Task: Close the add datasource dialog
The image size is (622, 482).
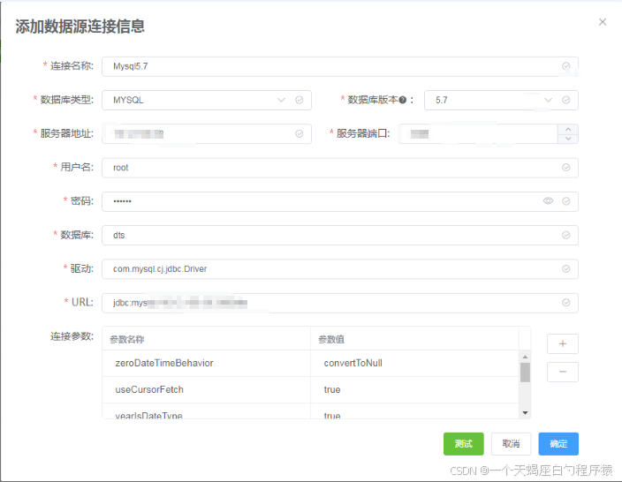Action: 603,22
